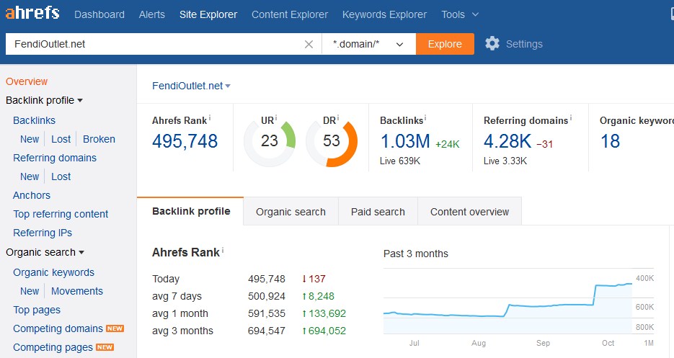This screenshot has height=358, width=674.
Task: Switch to the Organic search tab
Action: tap(291, 212)
